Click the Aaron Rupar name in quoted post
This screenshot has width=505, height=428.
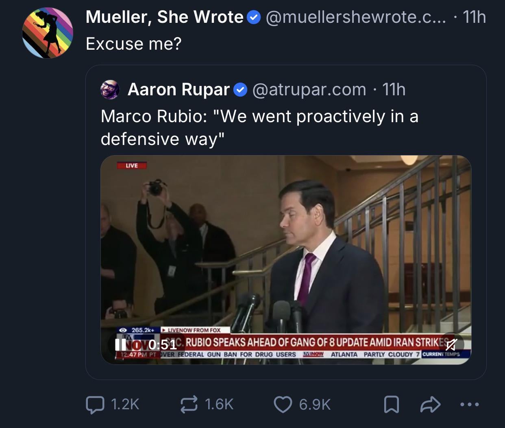(x=178, y=90)
